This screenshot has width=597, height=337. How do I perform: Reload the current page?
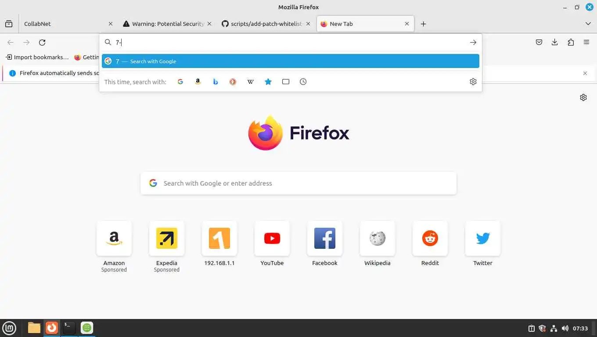(42, 43)
